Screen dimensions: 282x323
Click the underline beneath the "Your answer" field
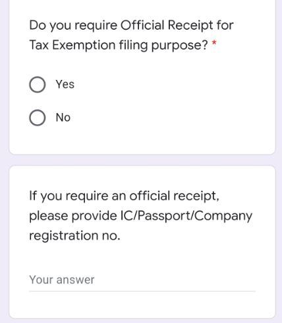142,291
